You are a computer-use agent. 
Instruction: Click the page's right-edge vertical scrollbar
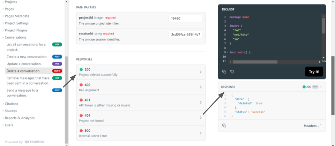coord(333,85)
